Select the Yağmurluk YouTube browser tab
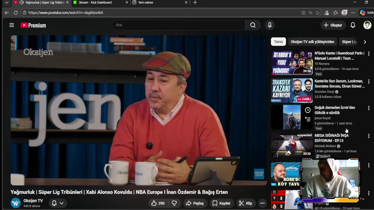This screenshot has width=374, height=210. pyautogui.click(x=41, y=3)
